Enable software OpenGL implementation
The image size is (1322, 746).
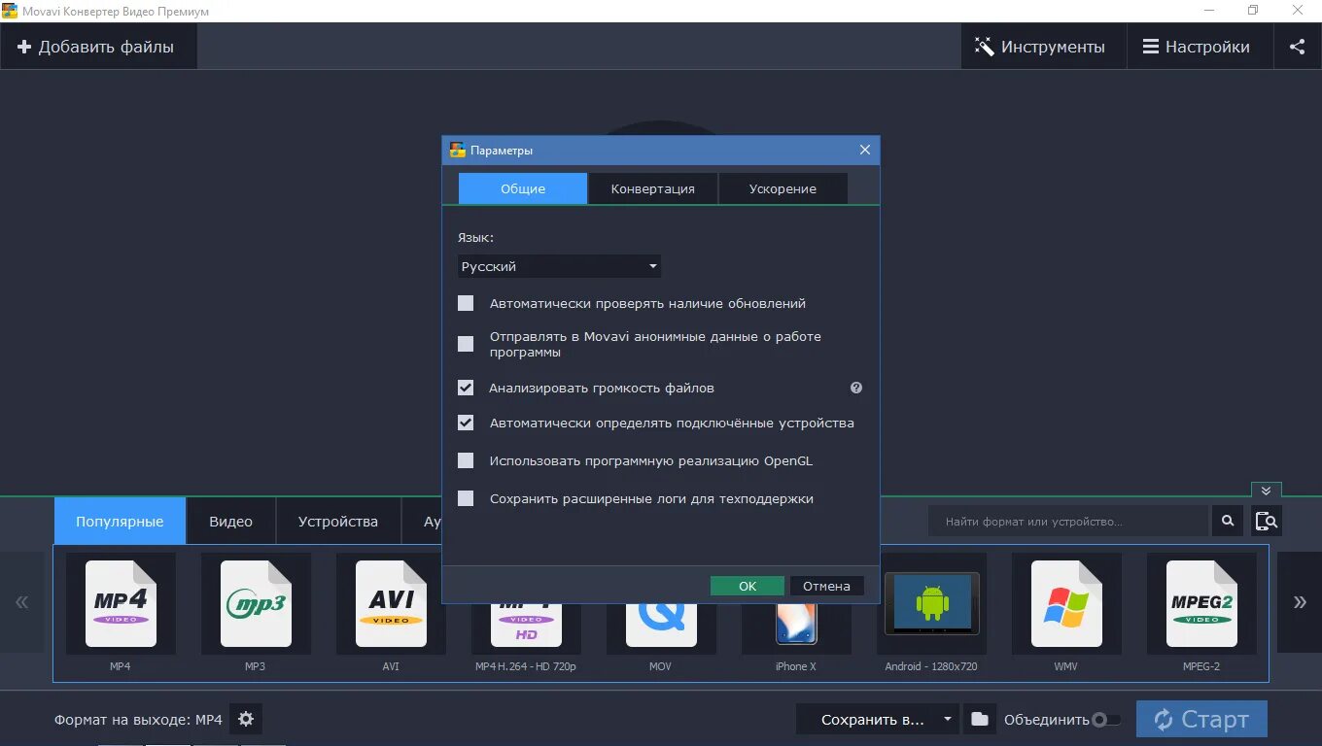(x=466, y=460)
